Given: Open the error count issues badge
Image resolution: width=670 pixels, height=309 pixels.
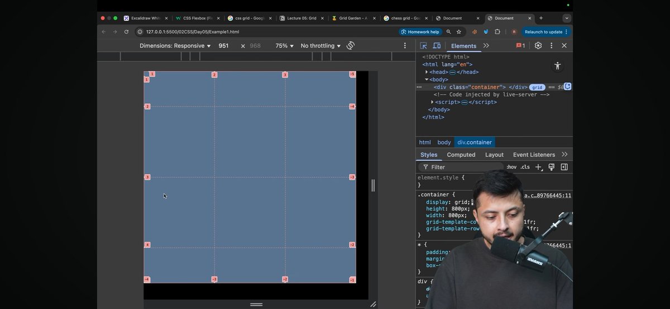Looking at the screenshot, I should (520, 46).
